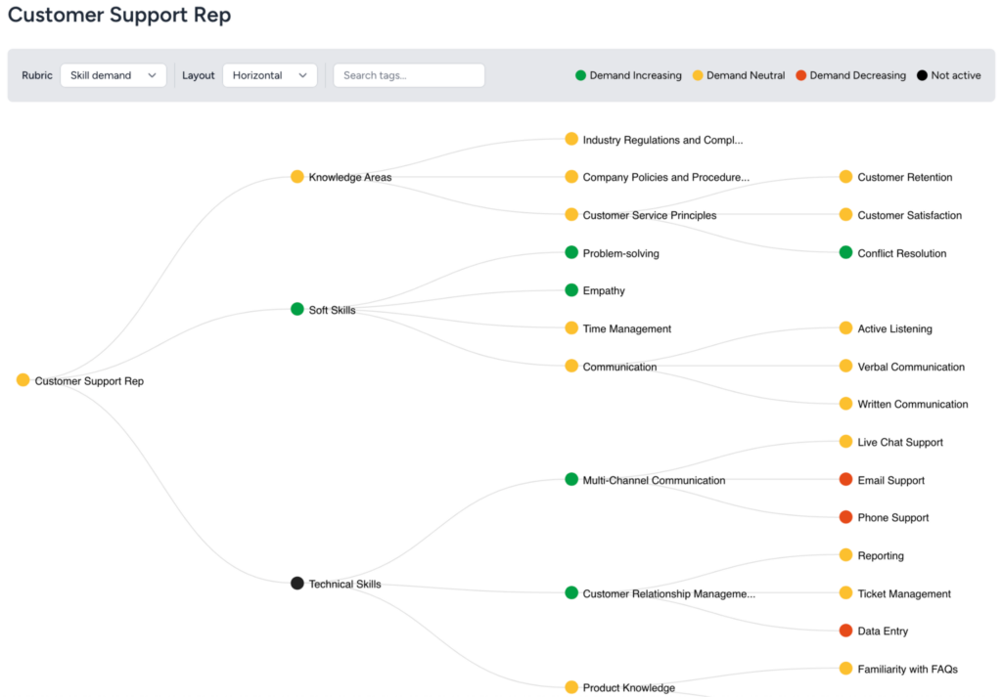Click the Customer Satisfaction label
This screenshot has height=697, width=1002.
point(910,216)
